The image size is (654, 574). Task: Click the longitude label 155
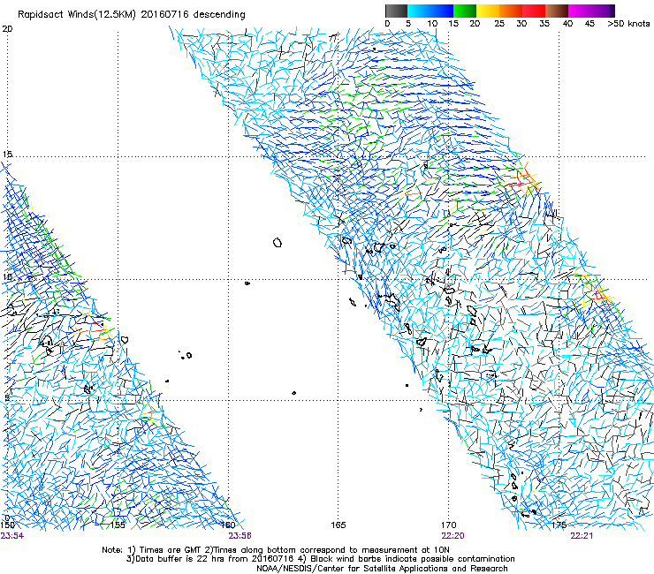pos(118,525)
